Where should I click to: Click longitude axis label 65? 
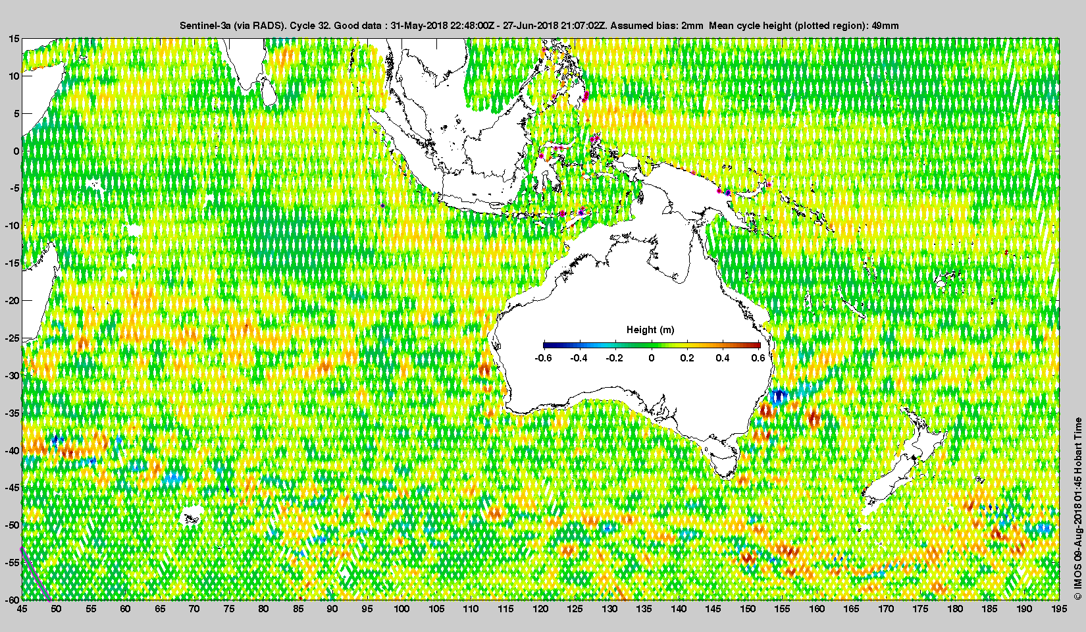[160, 609]
